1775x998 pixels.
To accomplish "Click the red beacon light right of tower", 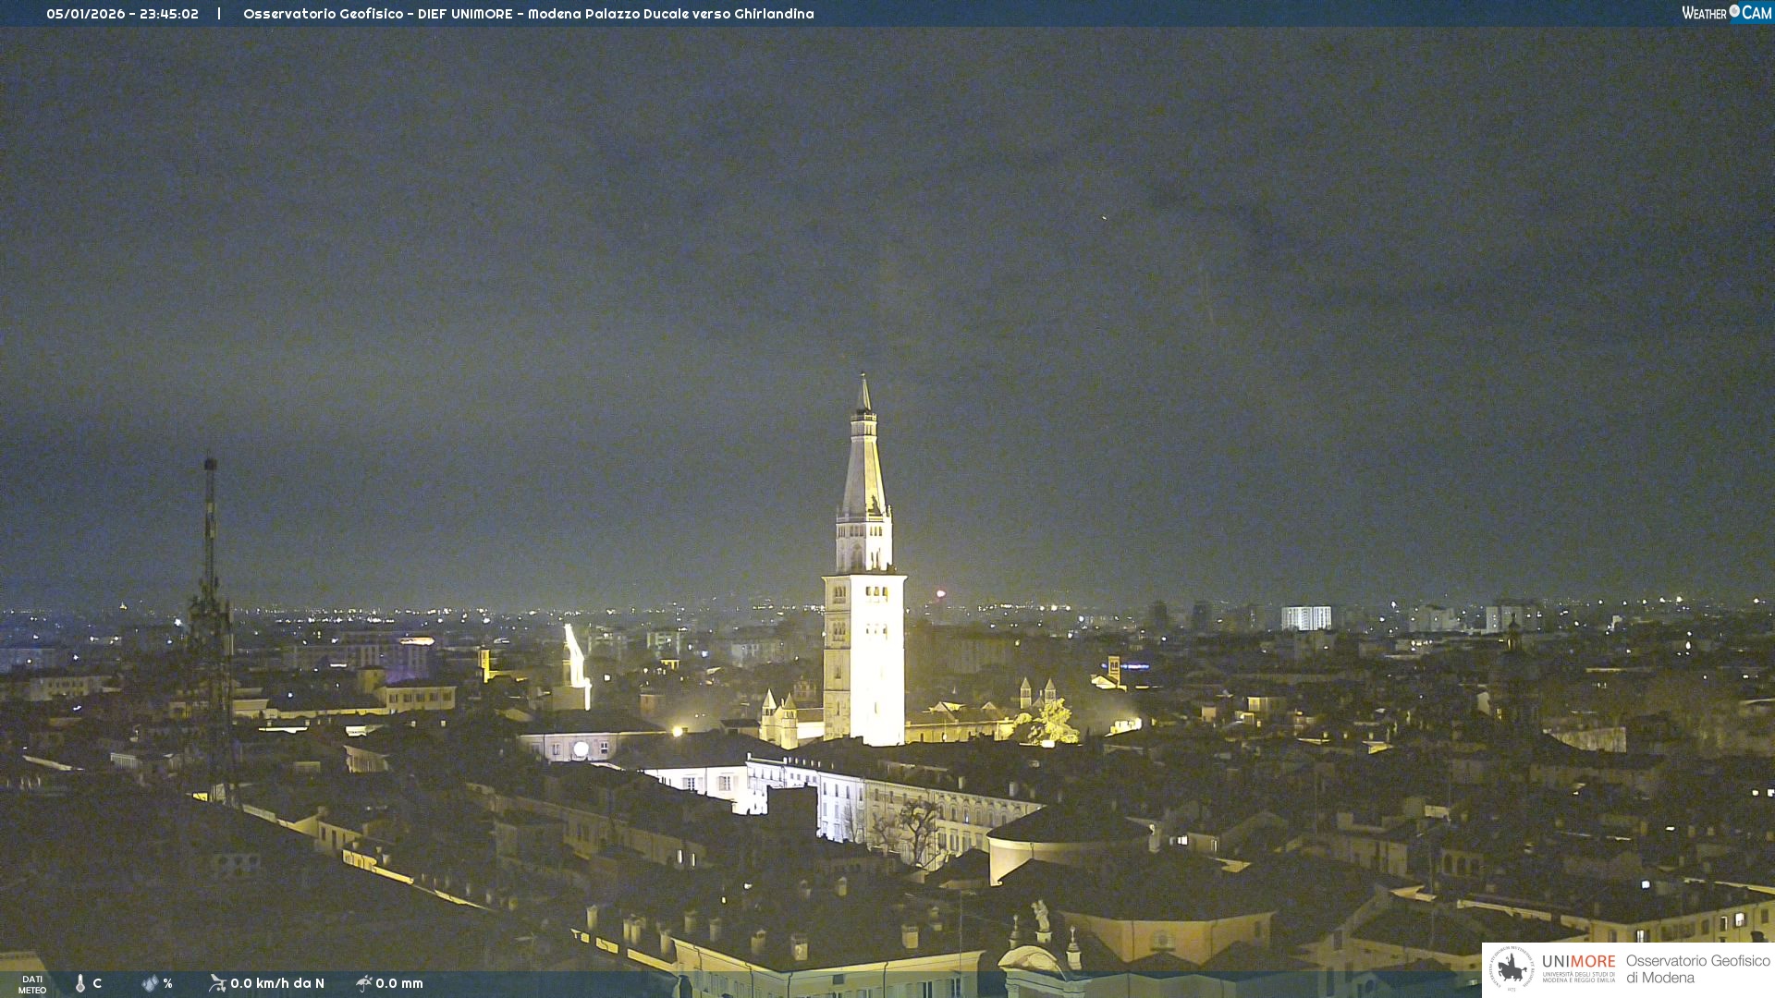I will pos(940,594).
